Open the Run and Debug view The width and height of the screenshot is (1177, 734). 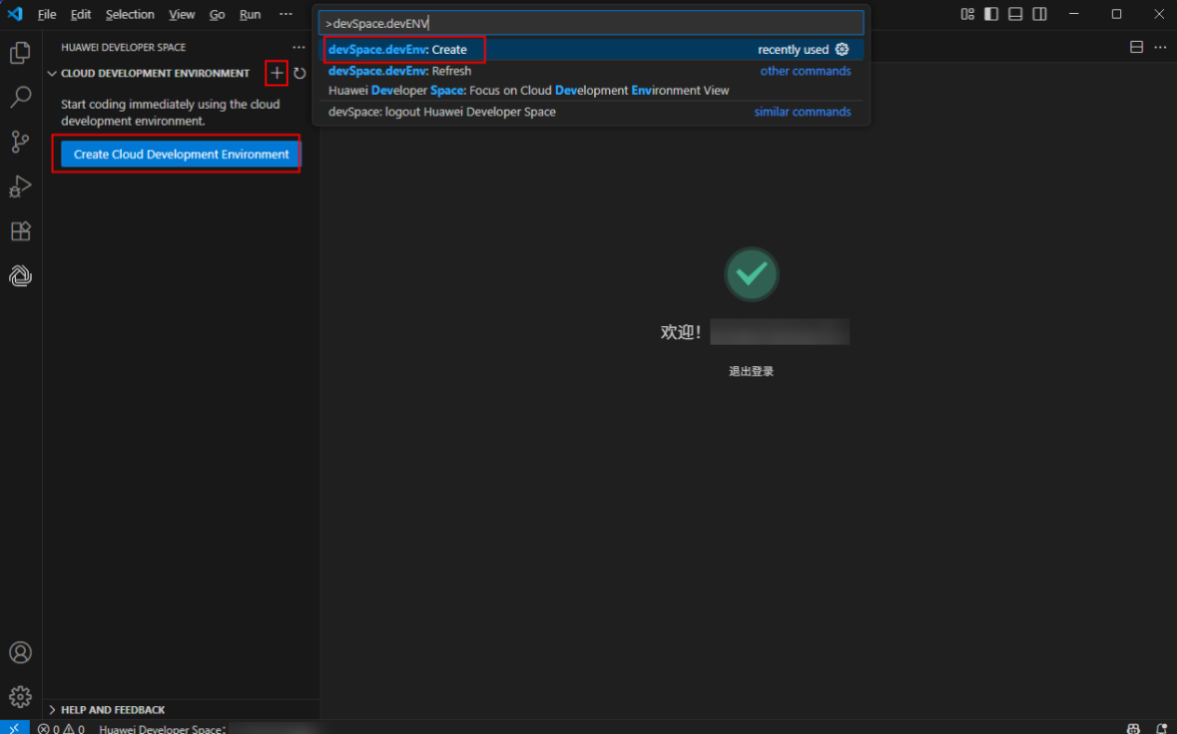20,186
